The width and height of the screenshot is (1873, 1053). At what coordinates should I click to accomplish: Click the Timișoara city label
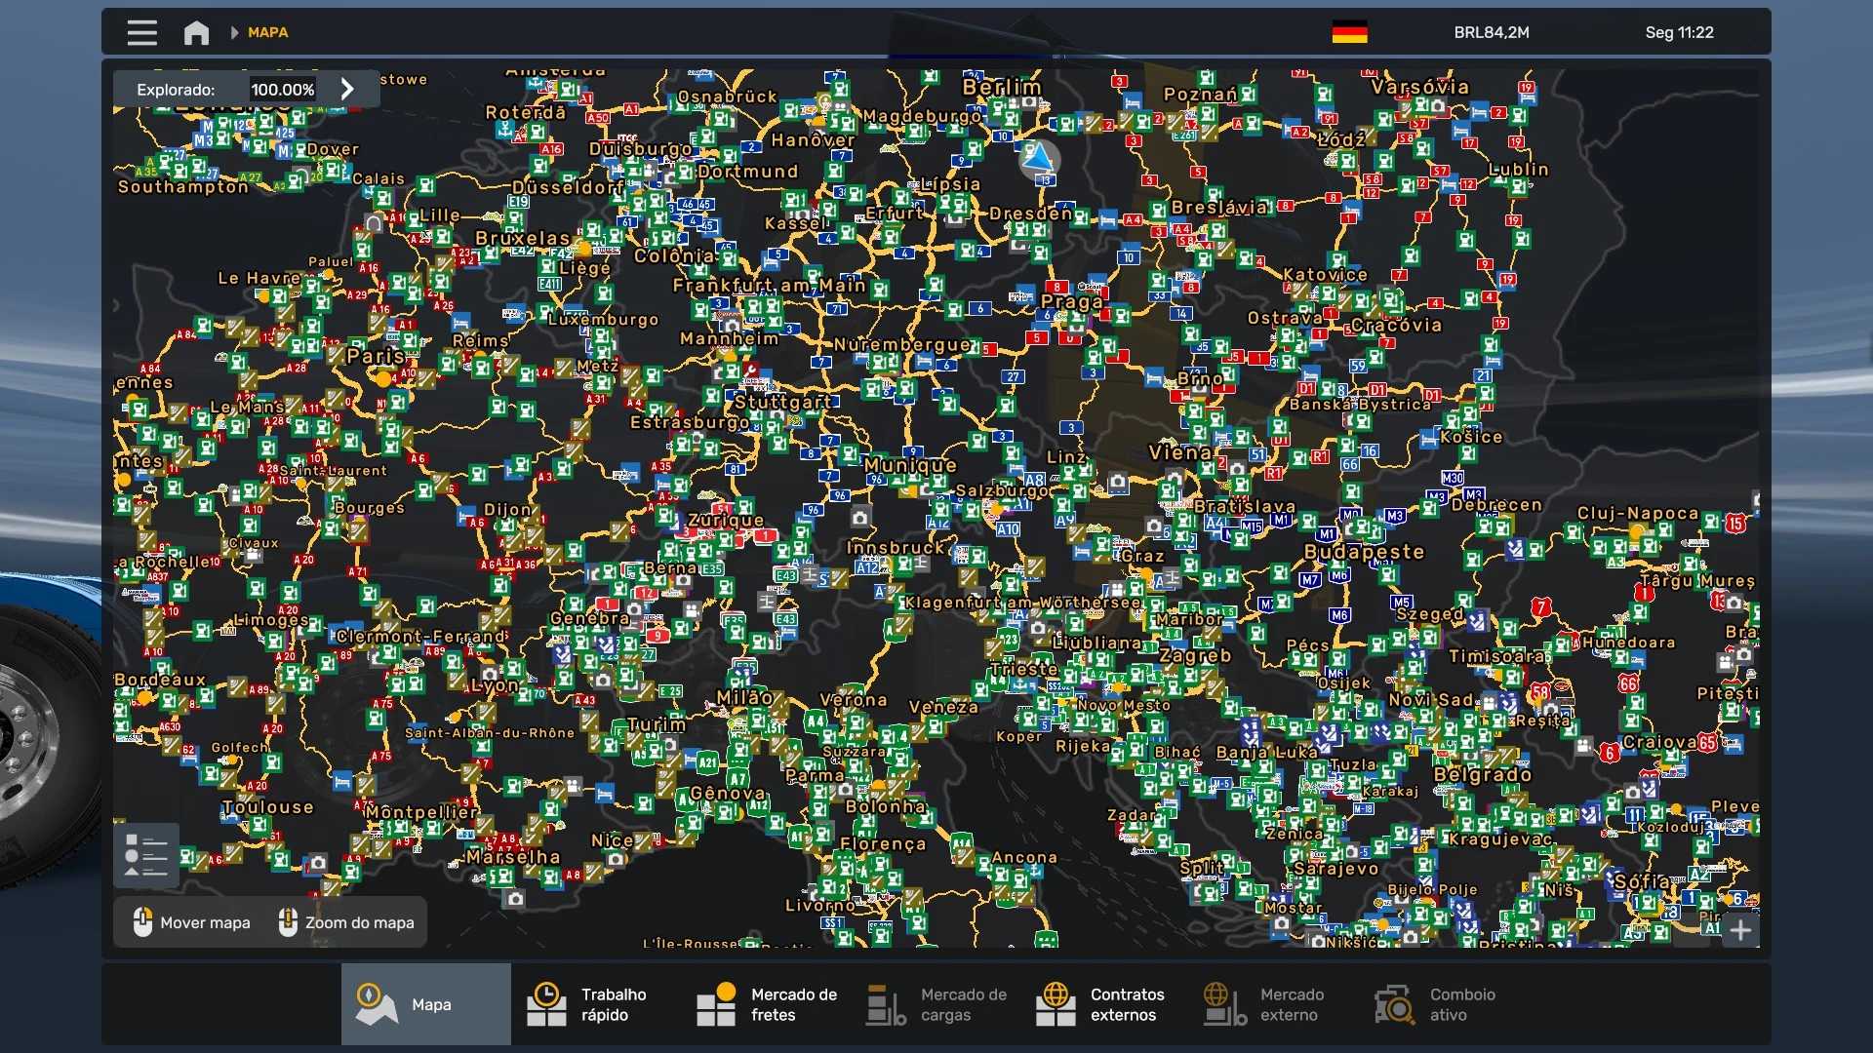1496,656
